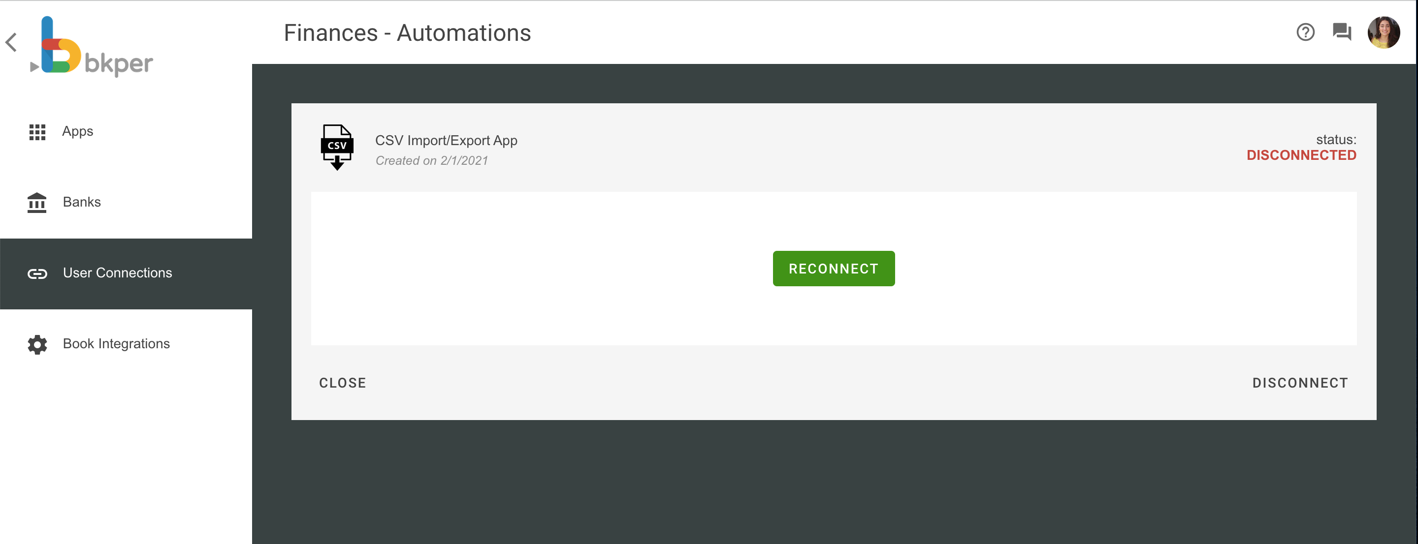Screen dimensions: 1418x544
Task: Navigate to Banks section
Action: point(81,203)
